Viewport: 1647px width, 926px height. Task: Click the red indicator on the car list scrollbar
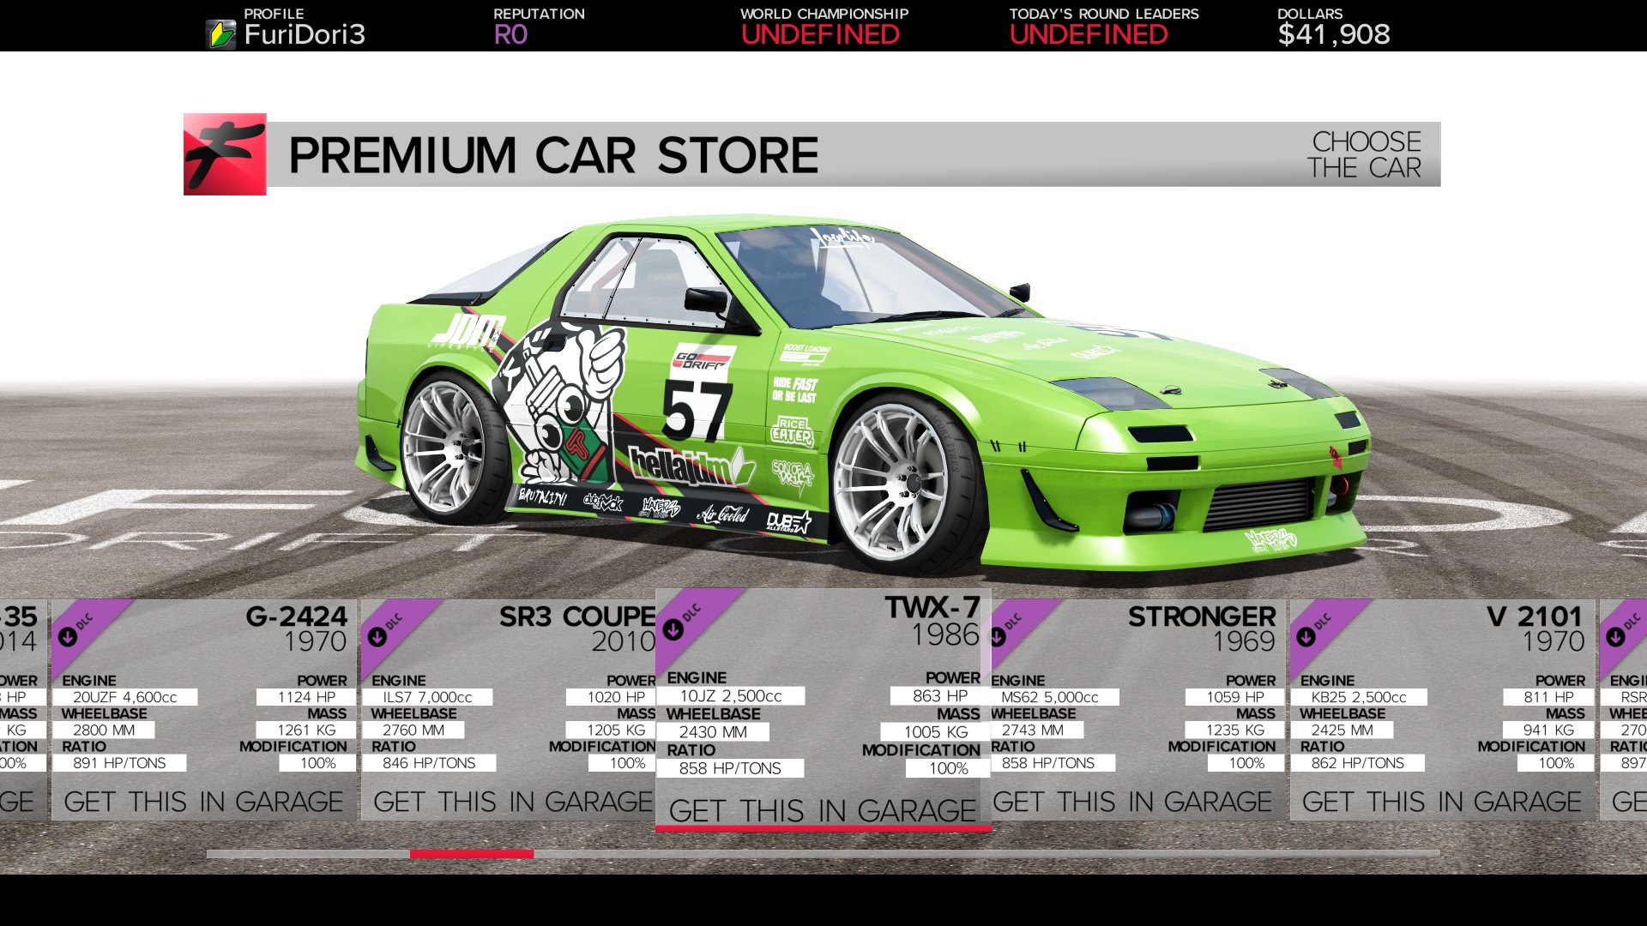(x=471, y=854)
